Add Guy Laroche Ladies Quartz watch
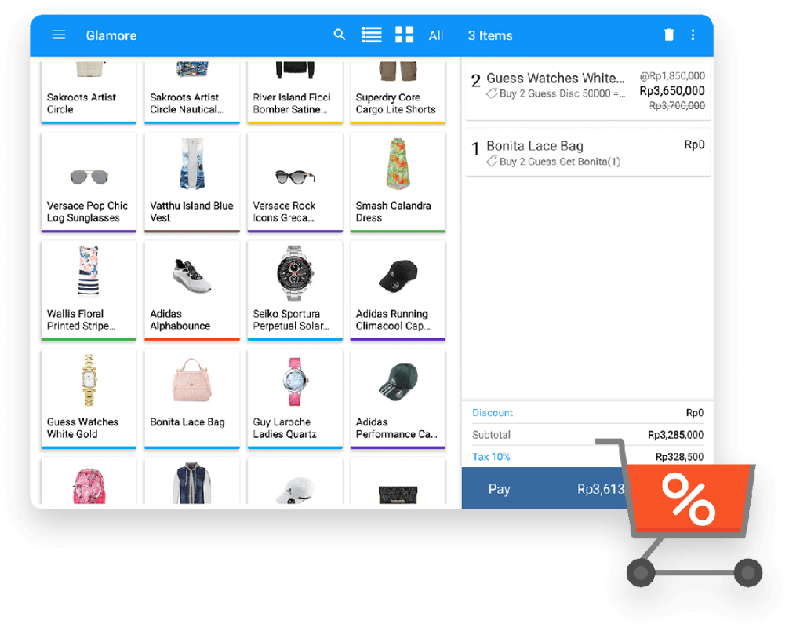 pos(295,399)
